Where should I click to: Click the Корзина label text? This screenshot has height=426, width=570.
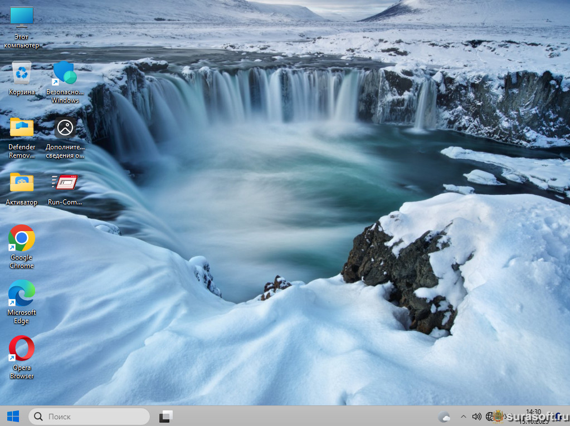pos(22,92)
